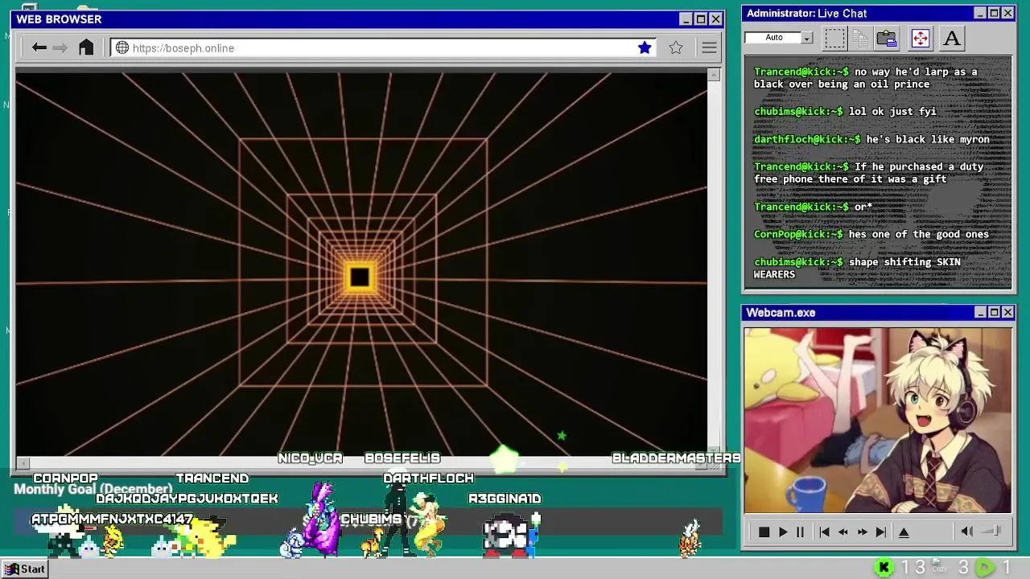Click the BLADDERMASTERS name tag
Viewport: 1030px width, 579px height.
click(676, 458)
